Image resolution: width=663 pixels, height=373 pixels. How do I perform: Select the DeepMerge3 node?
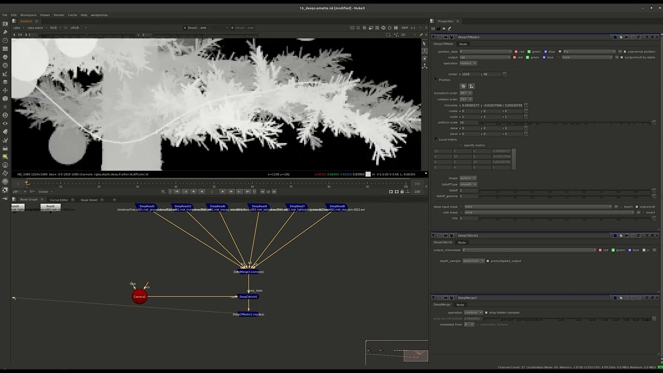tap(249, 271)
